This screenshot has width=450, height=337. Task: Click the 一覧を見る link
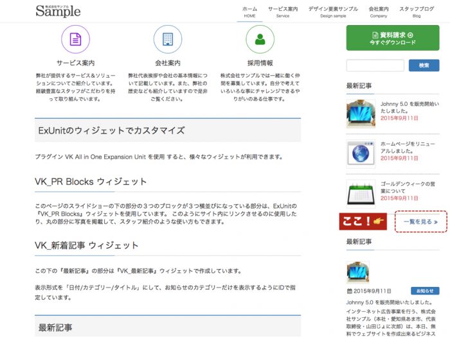click(420, 222)
